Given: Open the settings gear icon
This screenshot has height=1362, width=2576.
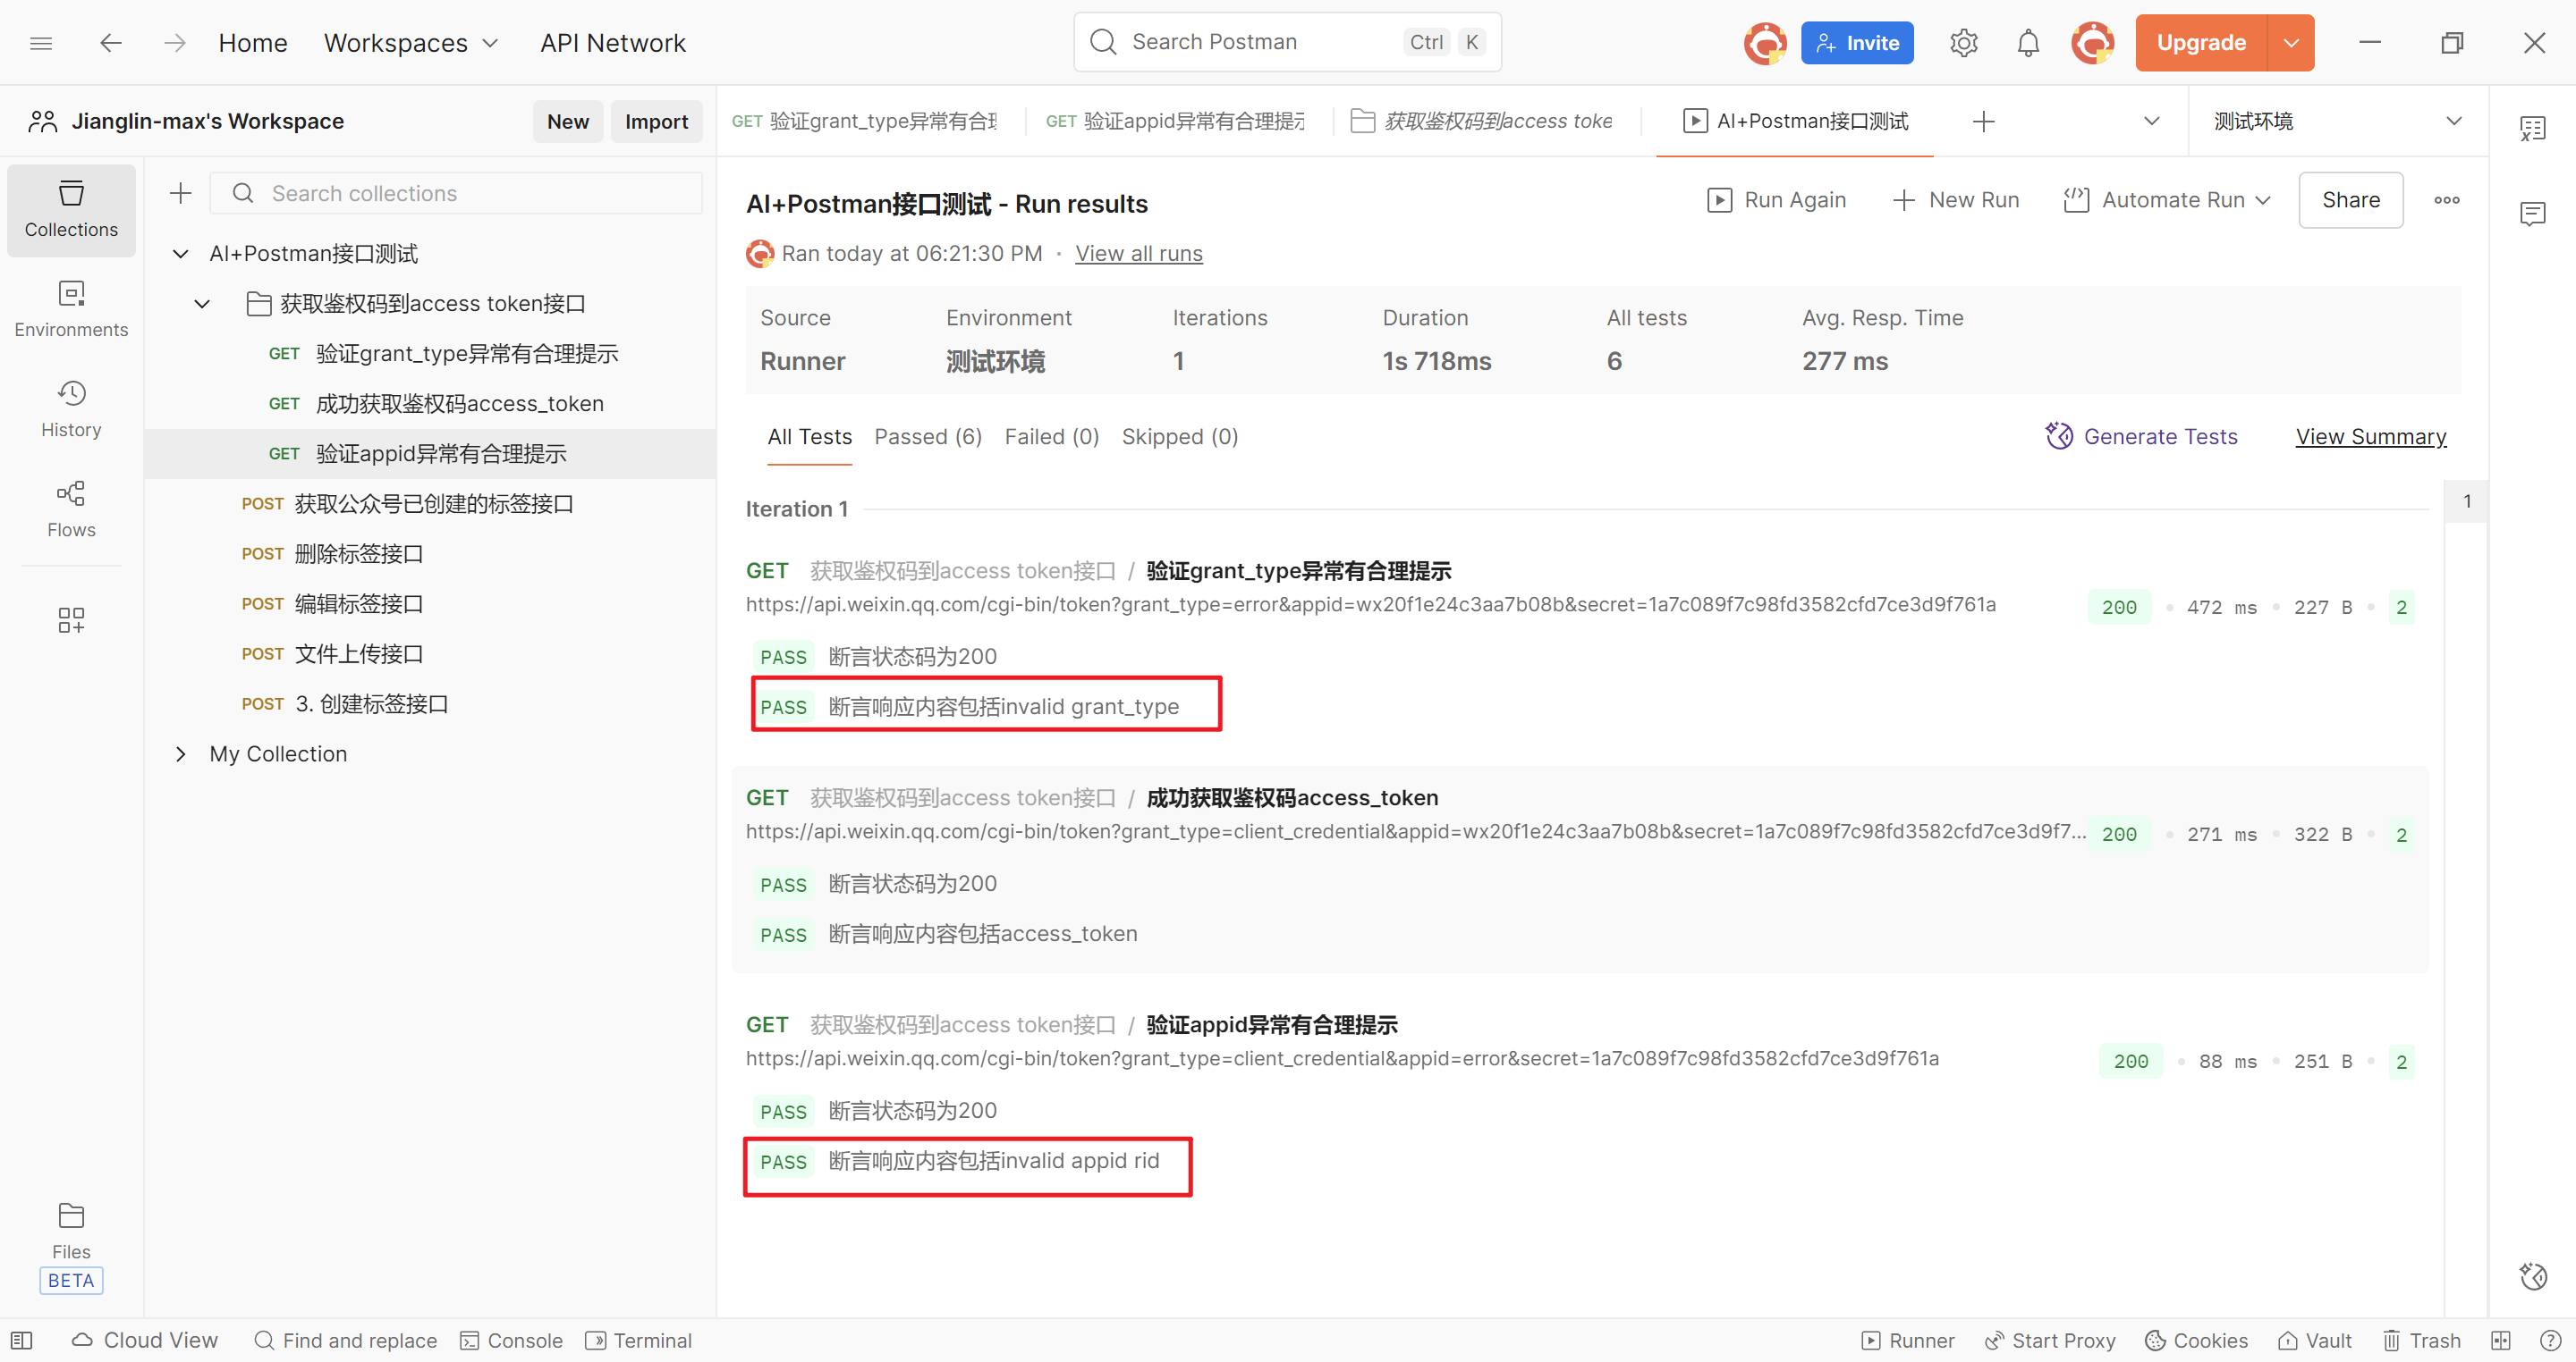Looking at the screenshot, I should coord(1963,43).
